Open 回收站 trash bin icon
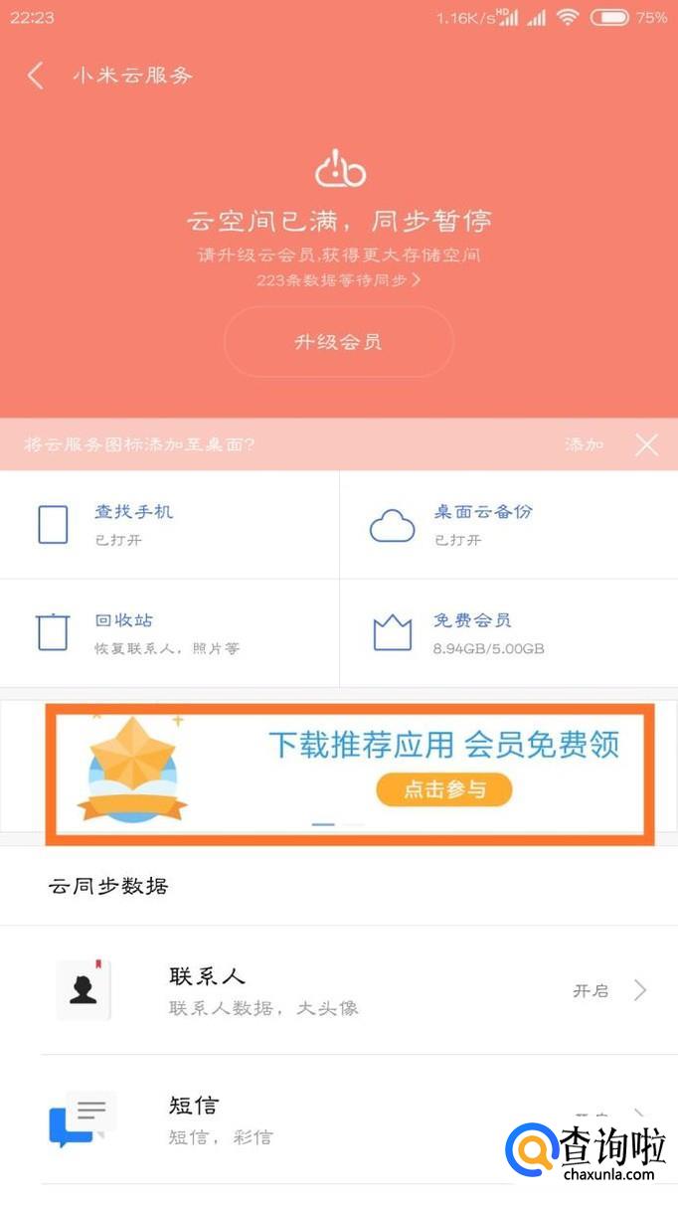Screen dimensions: 678x1205 [x=53, y=631]
